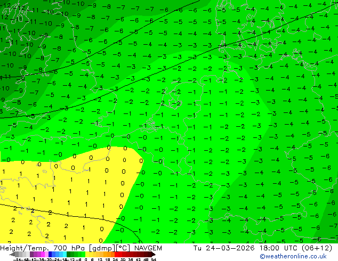This screenshot has width=338, height=261.
Task: Click the '-54' label under color scale
Action: [17, 259]
